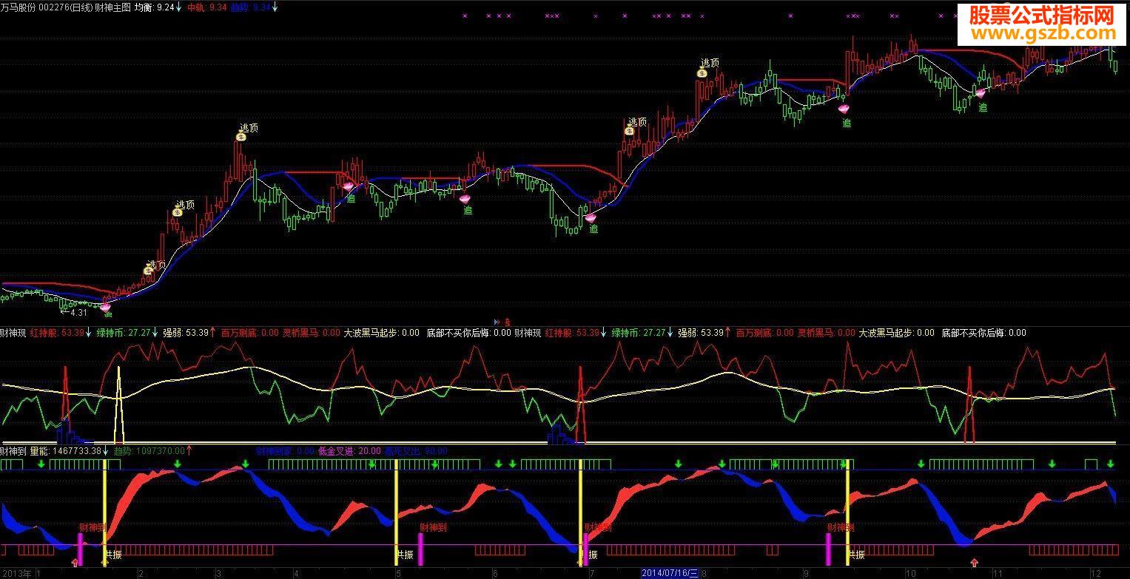Click the 高死叉出: 90.00 label
The height and width of the screenshot is (579, 1130).
pos(416,450)
